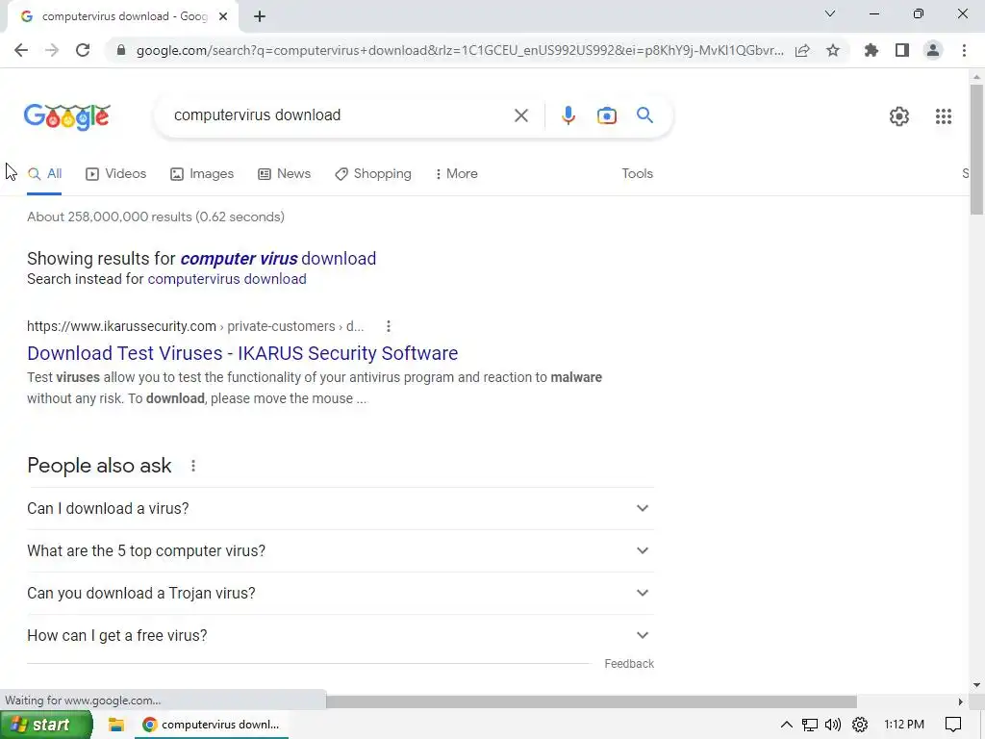Expand How can I get a free virus
This screenshot has height=739, width=985.
[340, 635]
